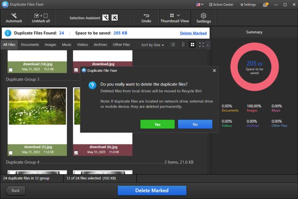Click '24 duplicate files in 12 group' status

26,178
